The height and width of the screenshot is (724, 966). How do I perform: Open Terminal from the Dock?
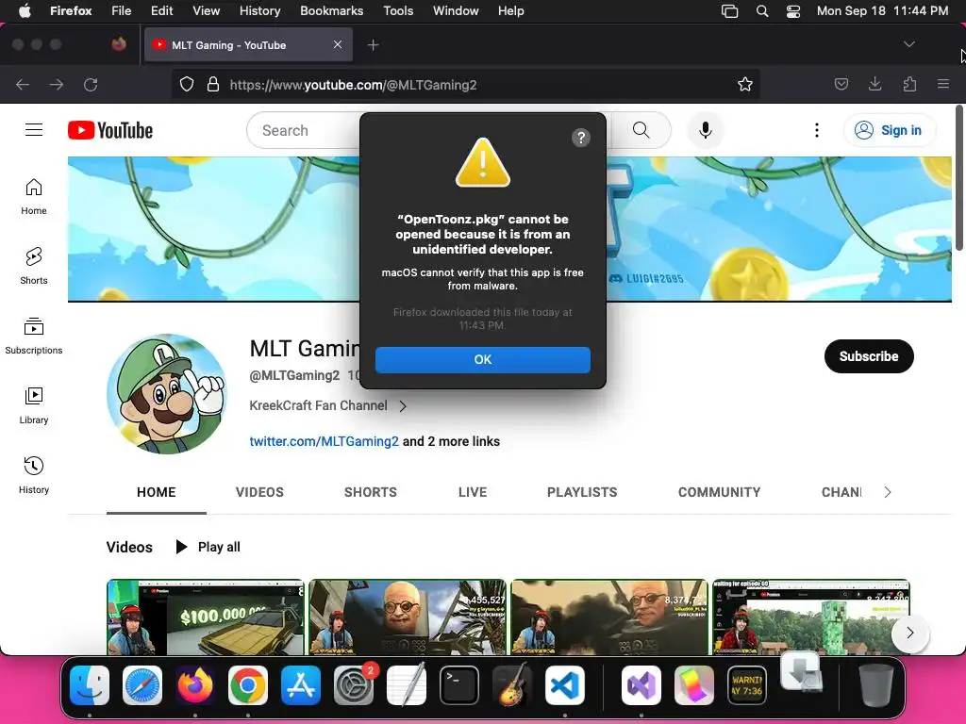(x=459, y=685)
